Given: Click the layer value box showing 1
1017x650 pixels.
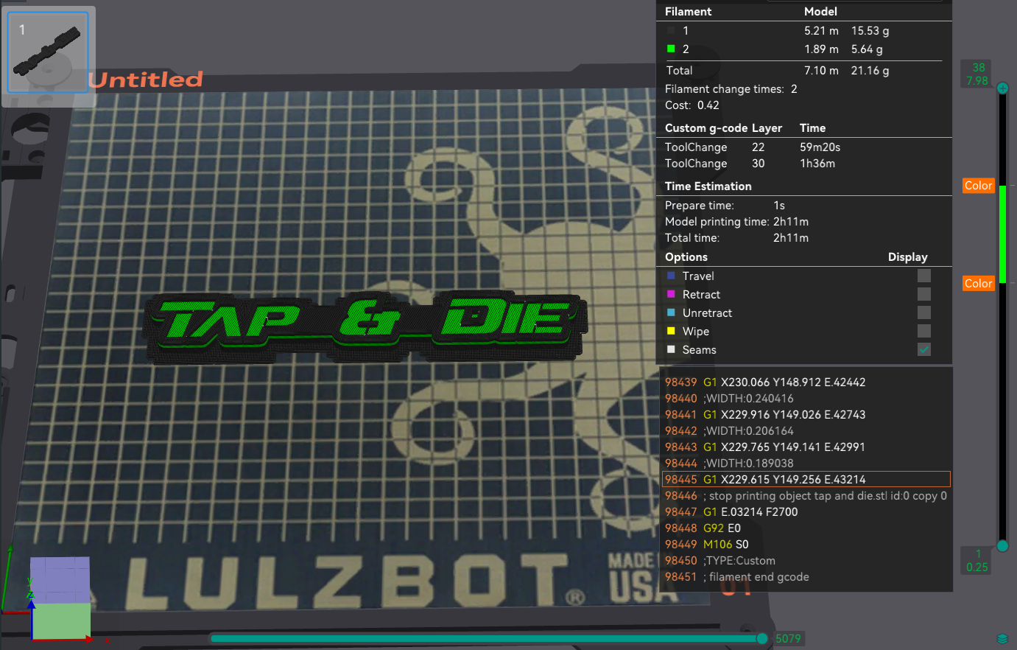Looking at the screenshot, I should 976,562.
